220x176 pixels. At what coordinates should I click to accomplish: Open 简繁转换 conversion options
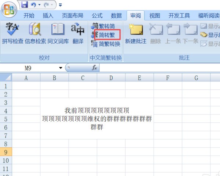click(x=106, y=44)
